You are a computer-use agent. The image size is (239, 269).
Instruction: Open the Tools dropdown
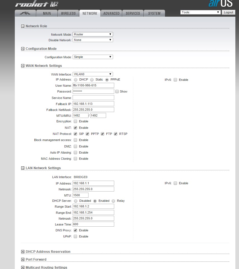[x=200, y=12]
